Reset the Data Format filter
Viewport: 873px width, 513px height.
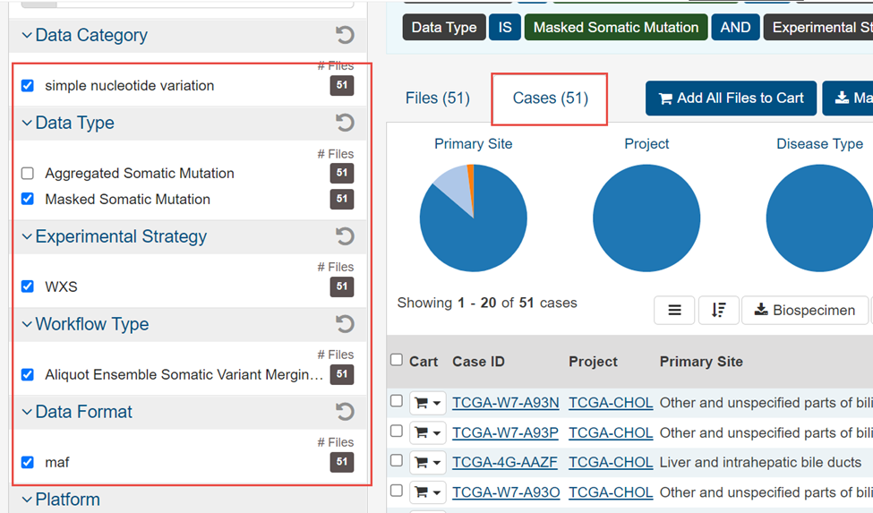click(x=345, y=412)
